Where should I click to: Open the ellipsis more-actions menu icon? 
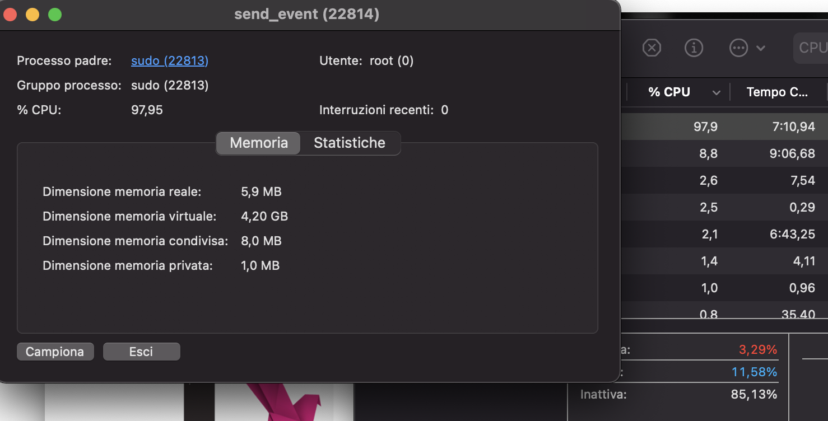[739, 48]
